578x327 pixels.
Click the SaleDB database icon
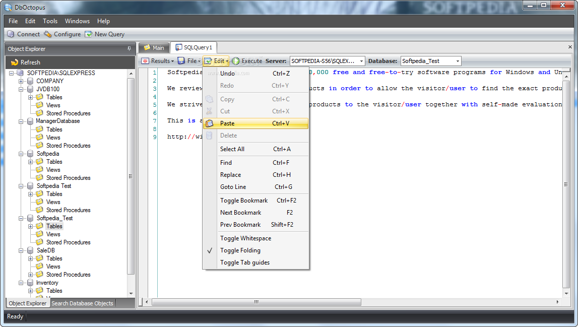coord(30,250)
